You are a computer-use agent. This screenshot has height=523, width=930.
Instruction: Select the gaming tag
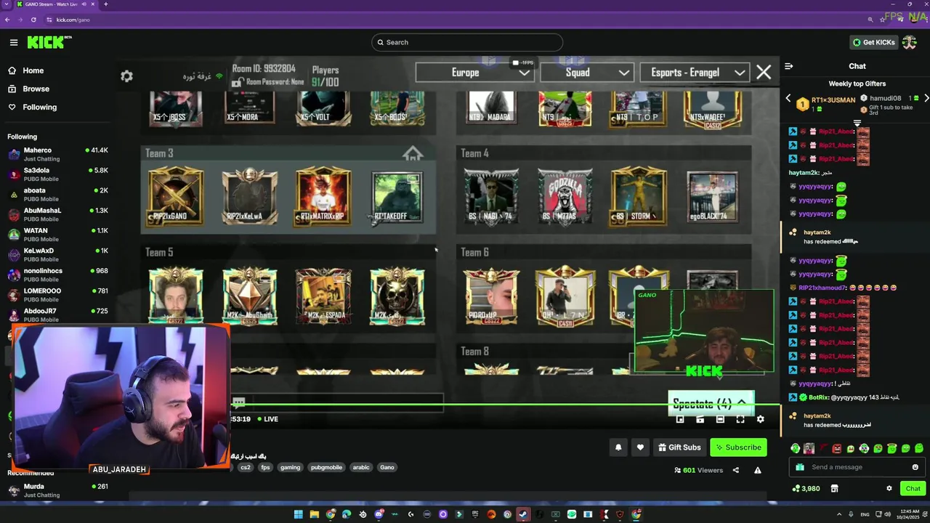[290, 467]
